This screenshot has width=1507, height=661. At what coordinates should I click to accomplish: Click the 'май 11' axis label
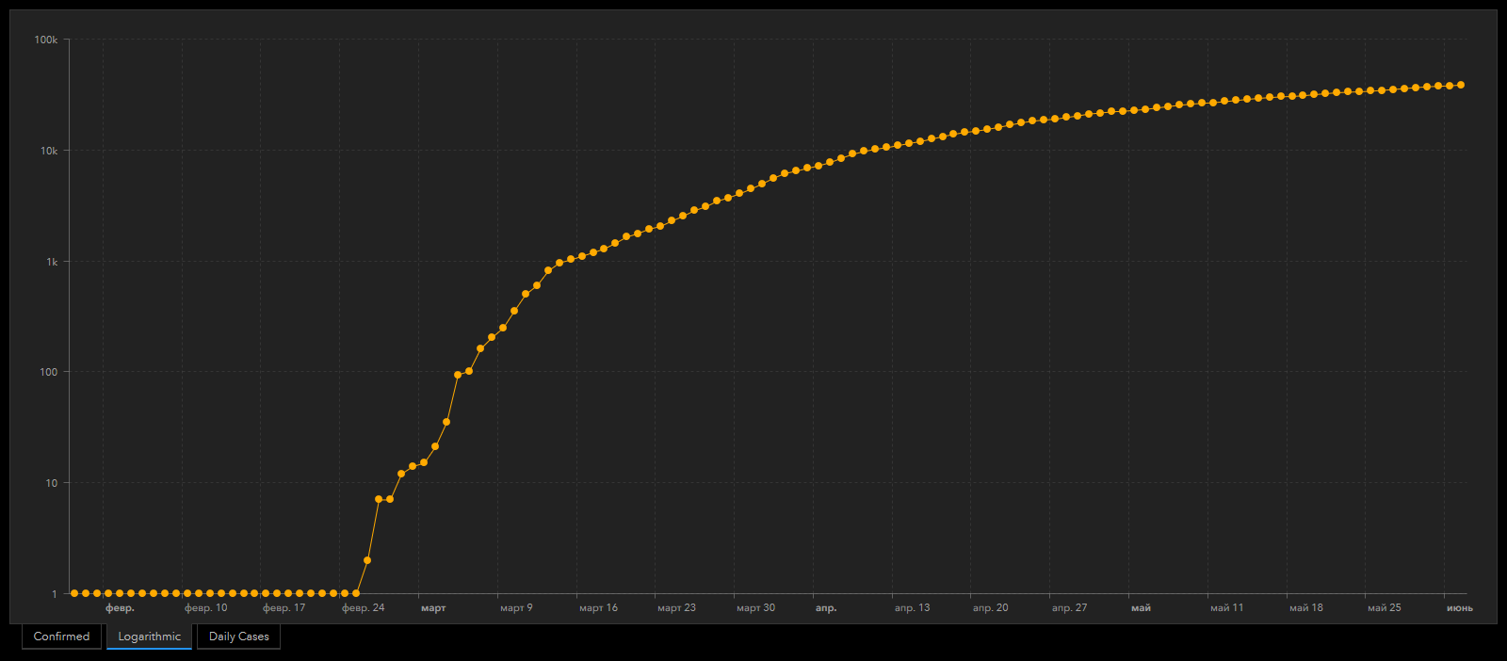1227,608
